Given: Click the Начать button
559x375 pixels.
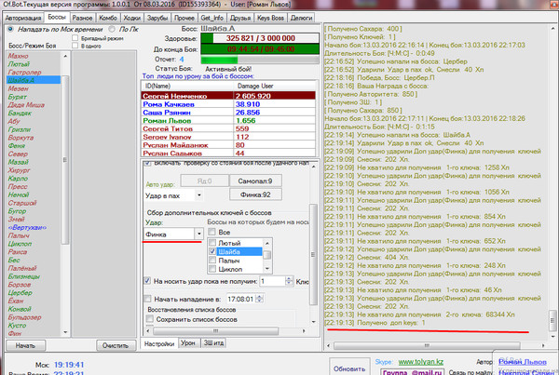Looking at the screenshot, I should (x=26, y=345).
